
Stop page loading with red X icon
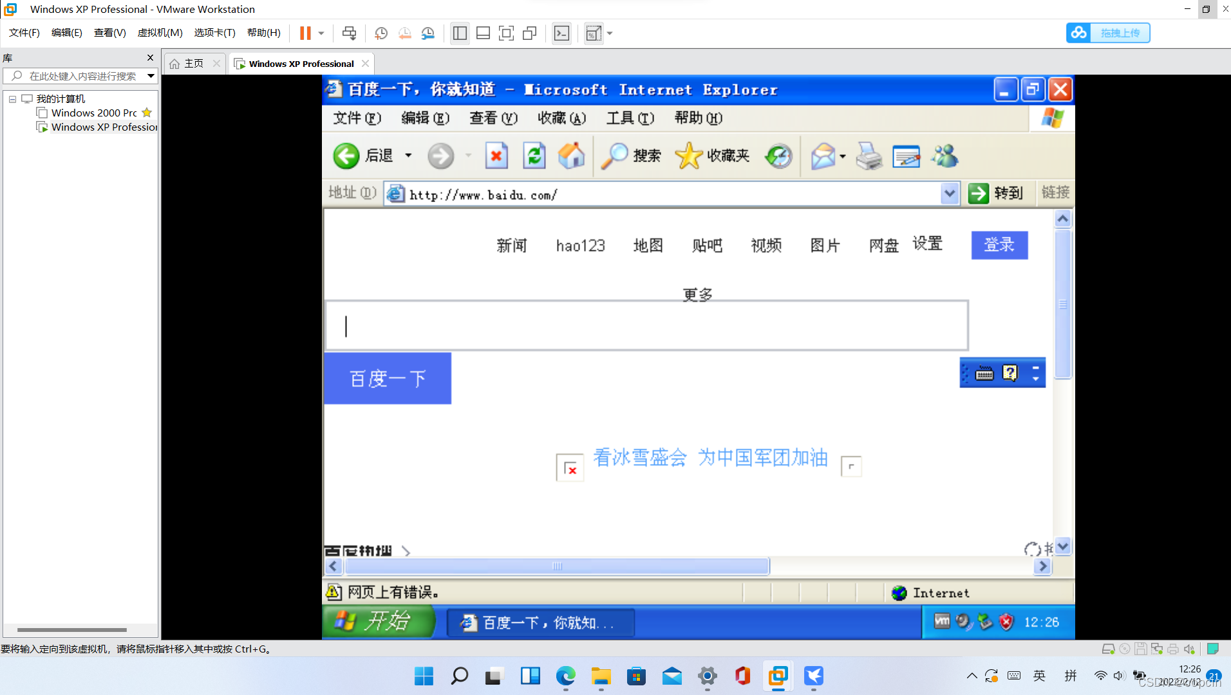[496, 156]
